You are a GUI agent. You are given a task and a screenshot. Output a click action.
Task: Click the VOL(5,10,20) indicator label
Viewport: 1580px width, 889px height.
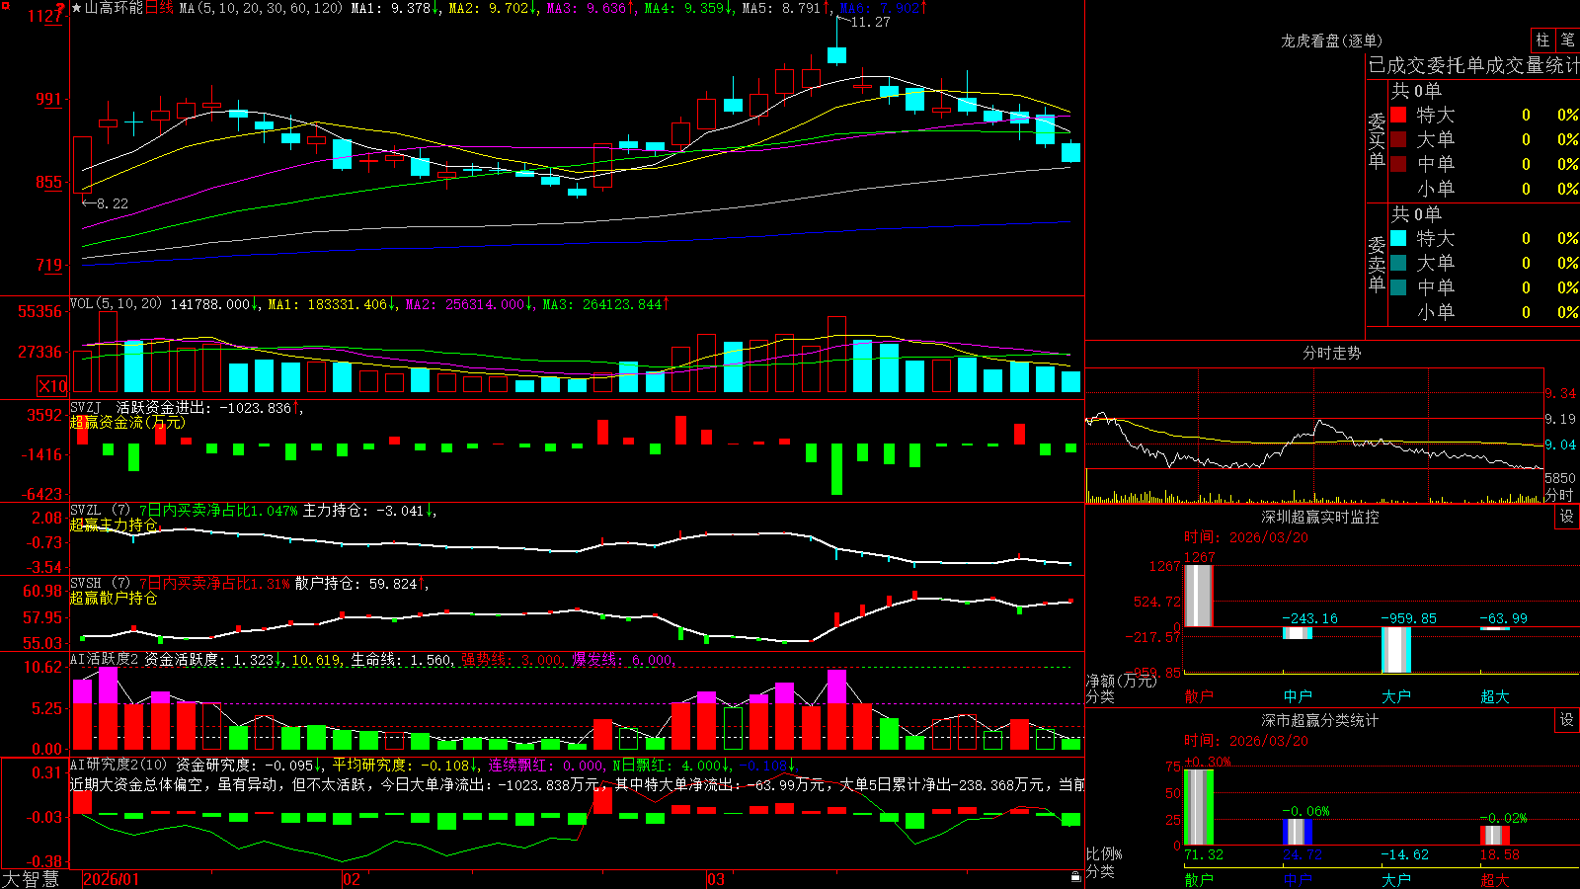click(x=116, y=304)
